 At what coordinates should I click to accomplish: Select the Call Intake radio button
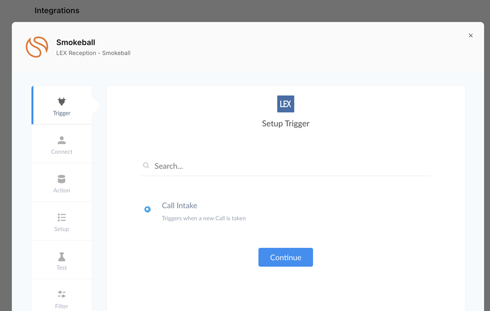[147, 209]
